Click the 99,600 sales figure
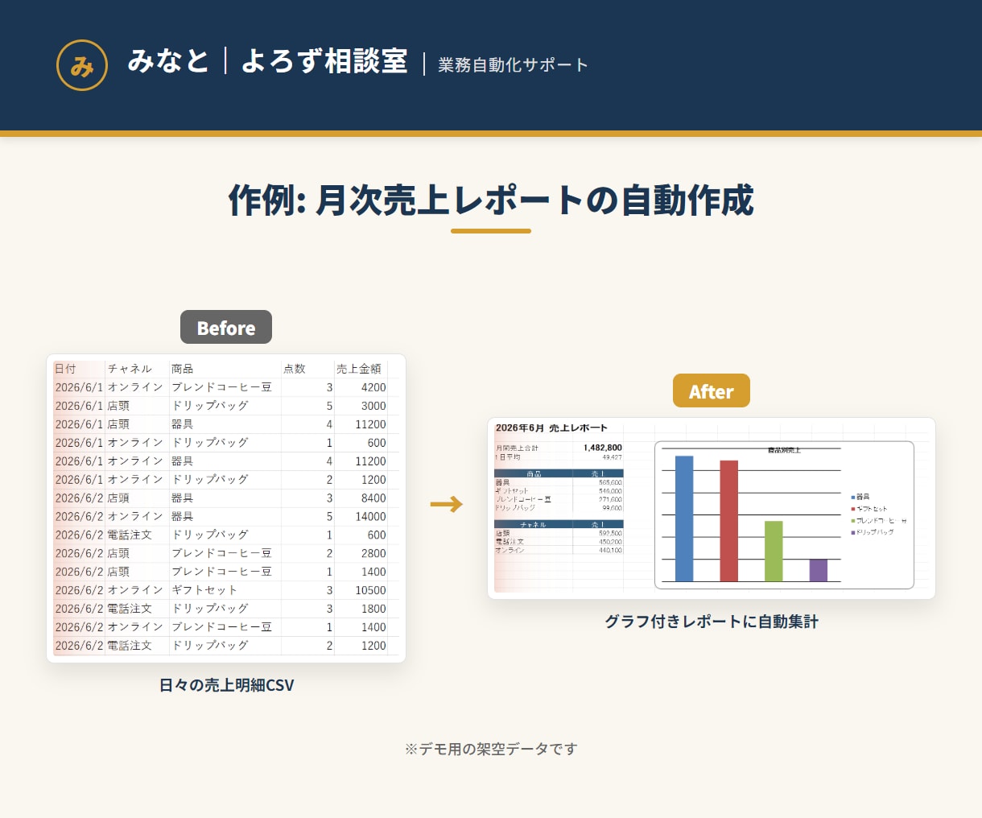982x818 pixels. tap(612, 508)
